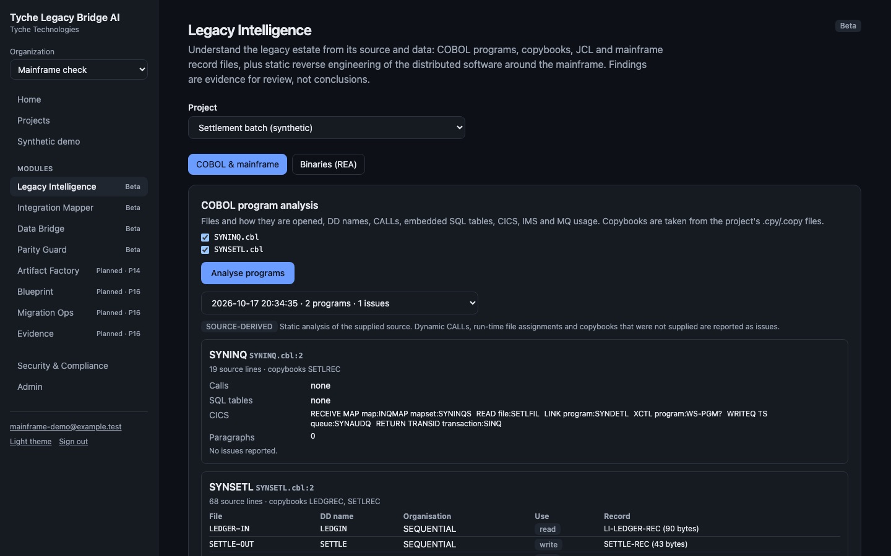The height and width of the screenshot is (556, 891).
Task: Select the Evidence planned module
Action: point(79,334)
